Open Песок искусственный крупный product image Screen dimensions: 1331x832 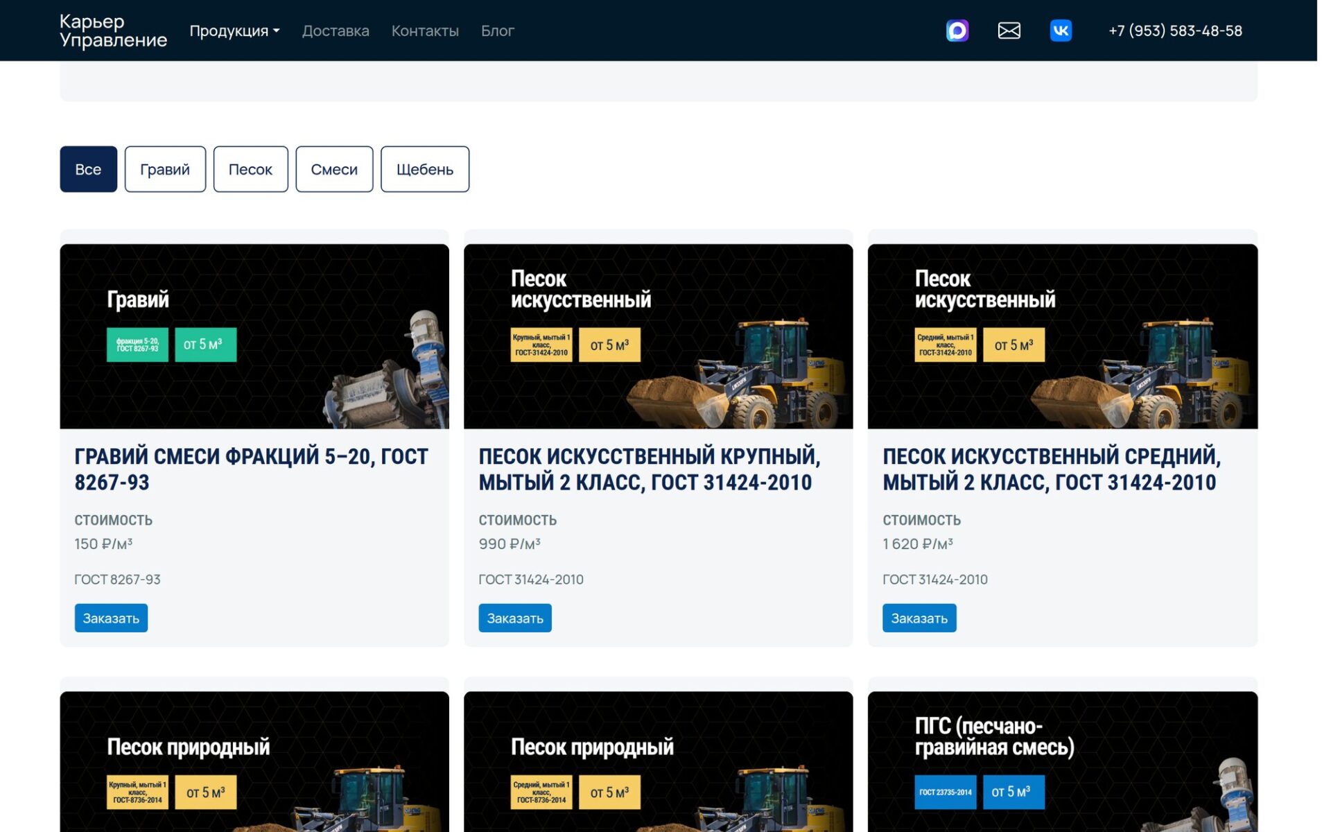tap(659, 336)
